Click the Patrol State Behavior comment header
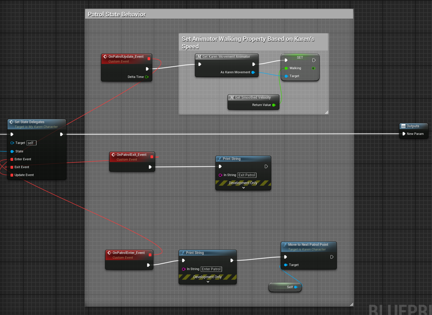 pyautogui.click(x=117, y=14)
